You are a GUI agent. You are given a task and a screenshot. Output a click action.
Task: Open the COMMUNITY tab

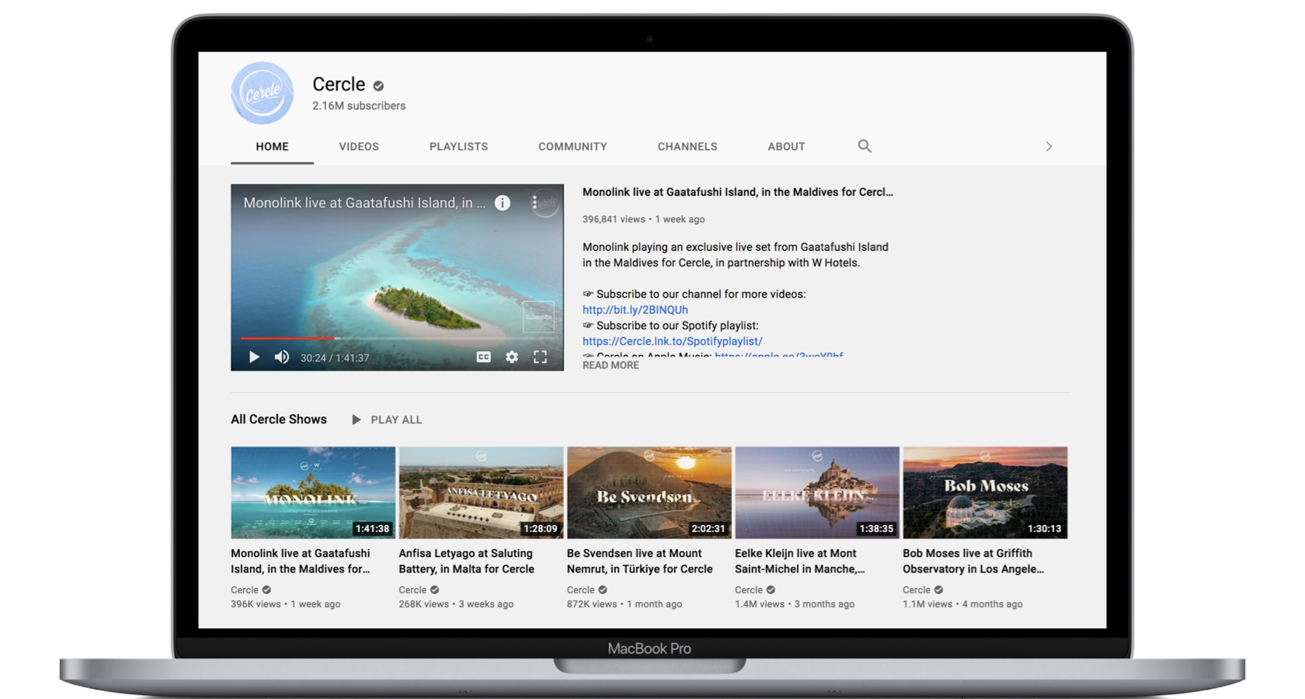pos(572,146)
